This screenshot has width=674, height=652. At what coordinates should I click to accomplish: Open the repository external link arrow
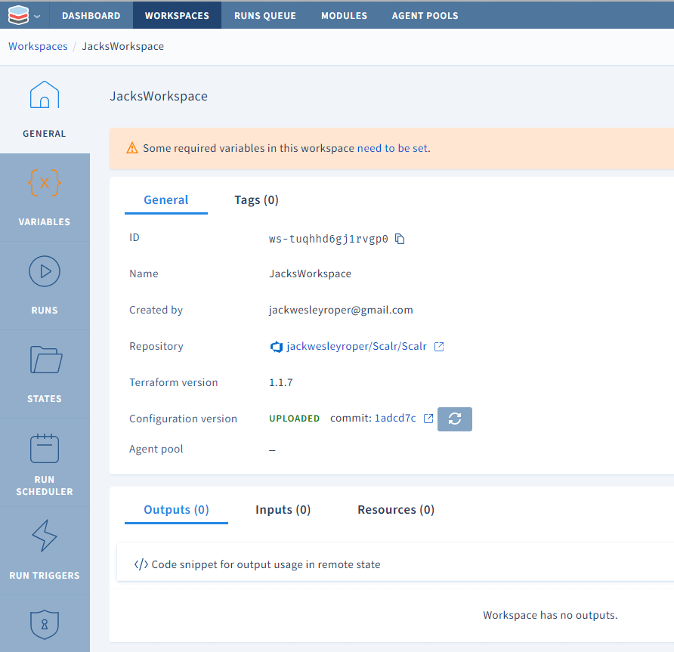(x=437, y=346)
